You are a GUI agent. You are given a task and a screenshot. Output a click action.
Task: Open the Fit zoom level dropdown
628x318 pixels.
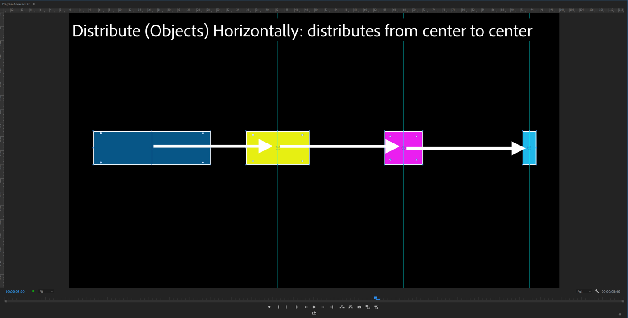46,291
